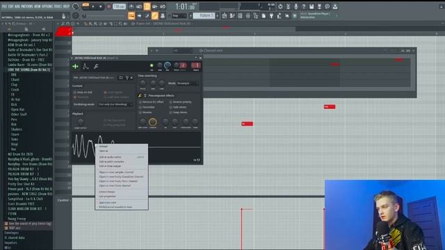Open the Envelopes browser entry
This screenshot has height=250, width=445.
point(12,233)
